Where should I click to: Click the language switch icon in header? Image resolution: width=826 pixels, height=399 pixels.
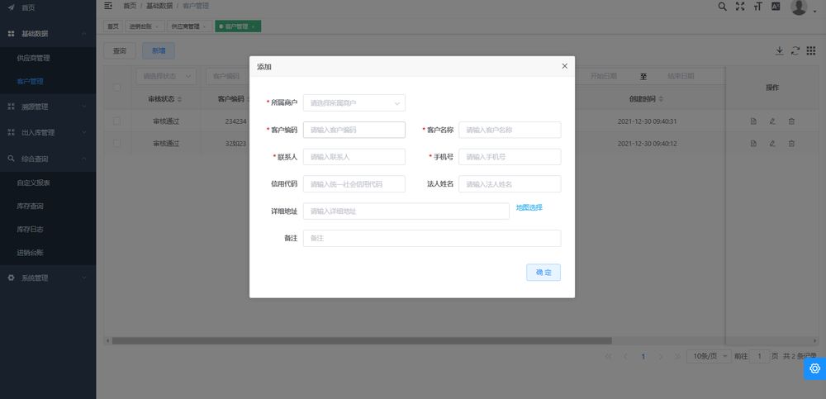776,7
